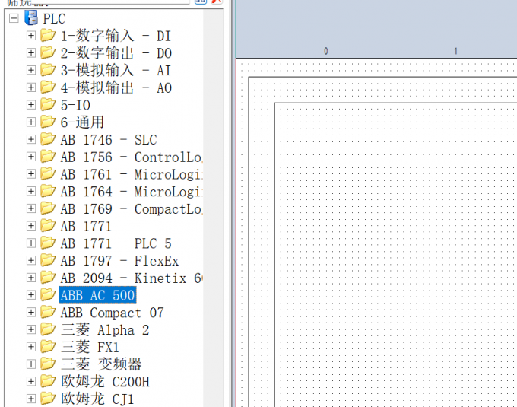Screen dimensions: 517x407
Task: Select the PLC root label
Action: click(54, 18)
